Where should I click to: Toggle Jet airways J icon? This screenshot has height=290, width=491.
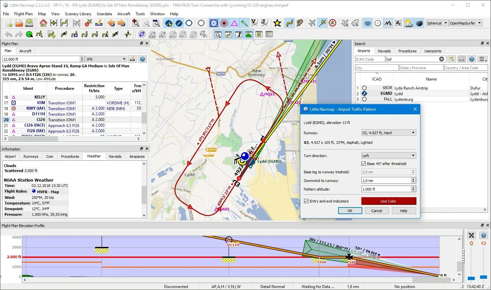[x=265, y=23]
